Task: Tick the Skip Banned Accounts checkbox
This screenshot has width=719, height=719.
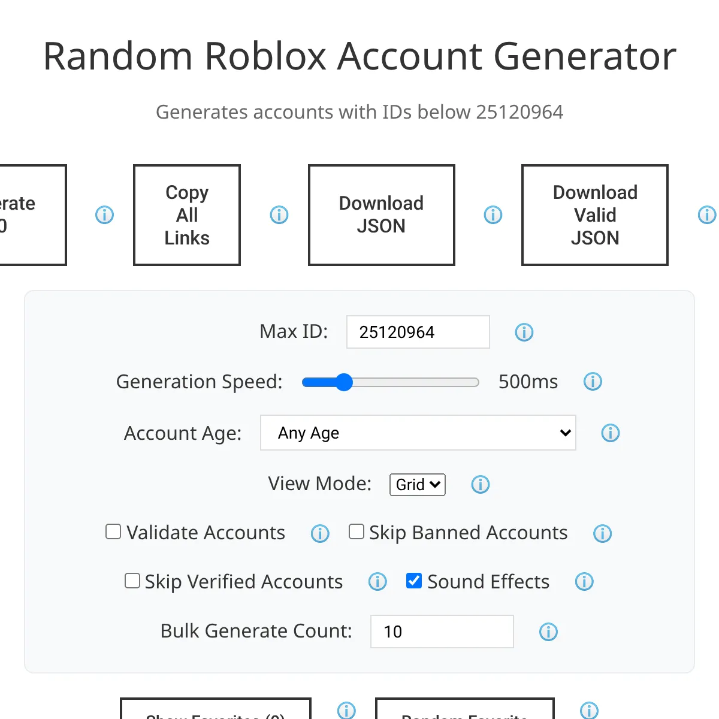Action: [x=357, y=532]
